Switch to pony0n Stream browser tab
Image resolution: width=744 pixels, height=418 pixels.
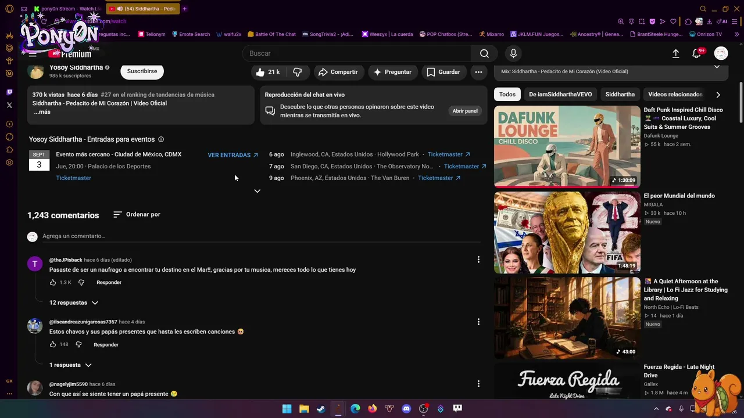(x=67, y=9)
